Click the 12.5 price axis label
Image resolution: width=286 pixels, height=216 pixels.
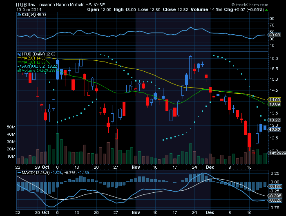[x=274, y=138]
